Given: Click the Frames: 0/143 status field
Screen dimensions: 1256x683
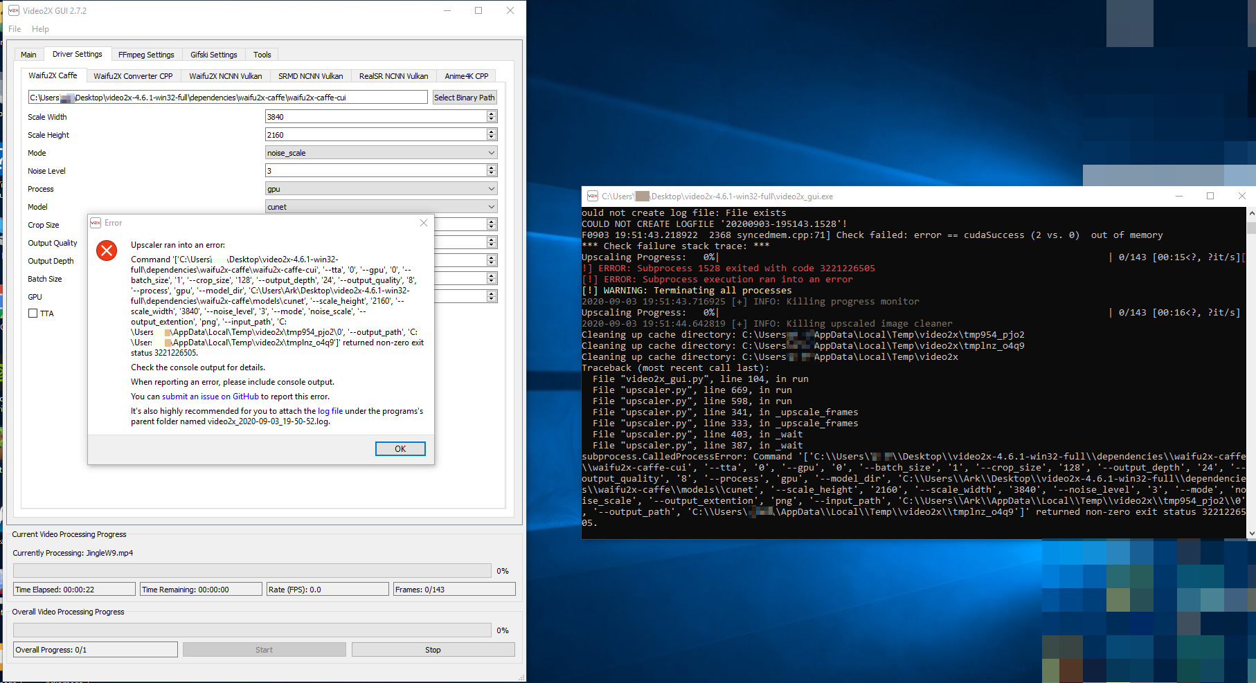Looking at the screenshot, I should tap(454, 590).
